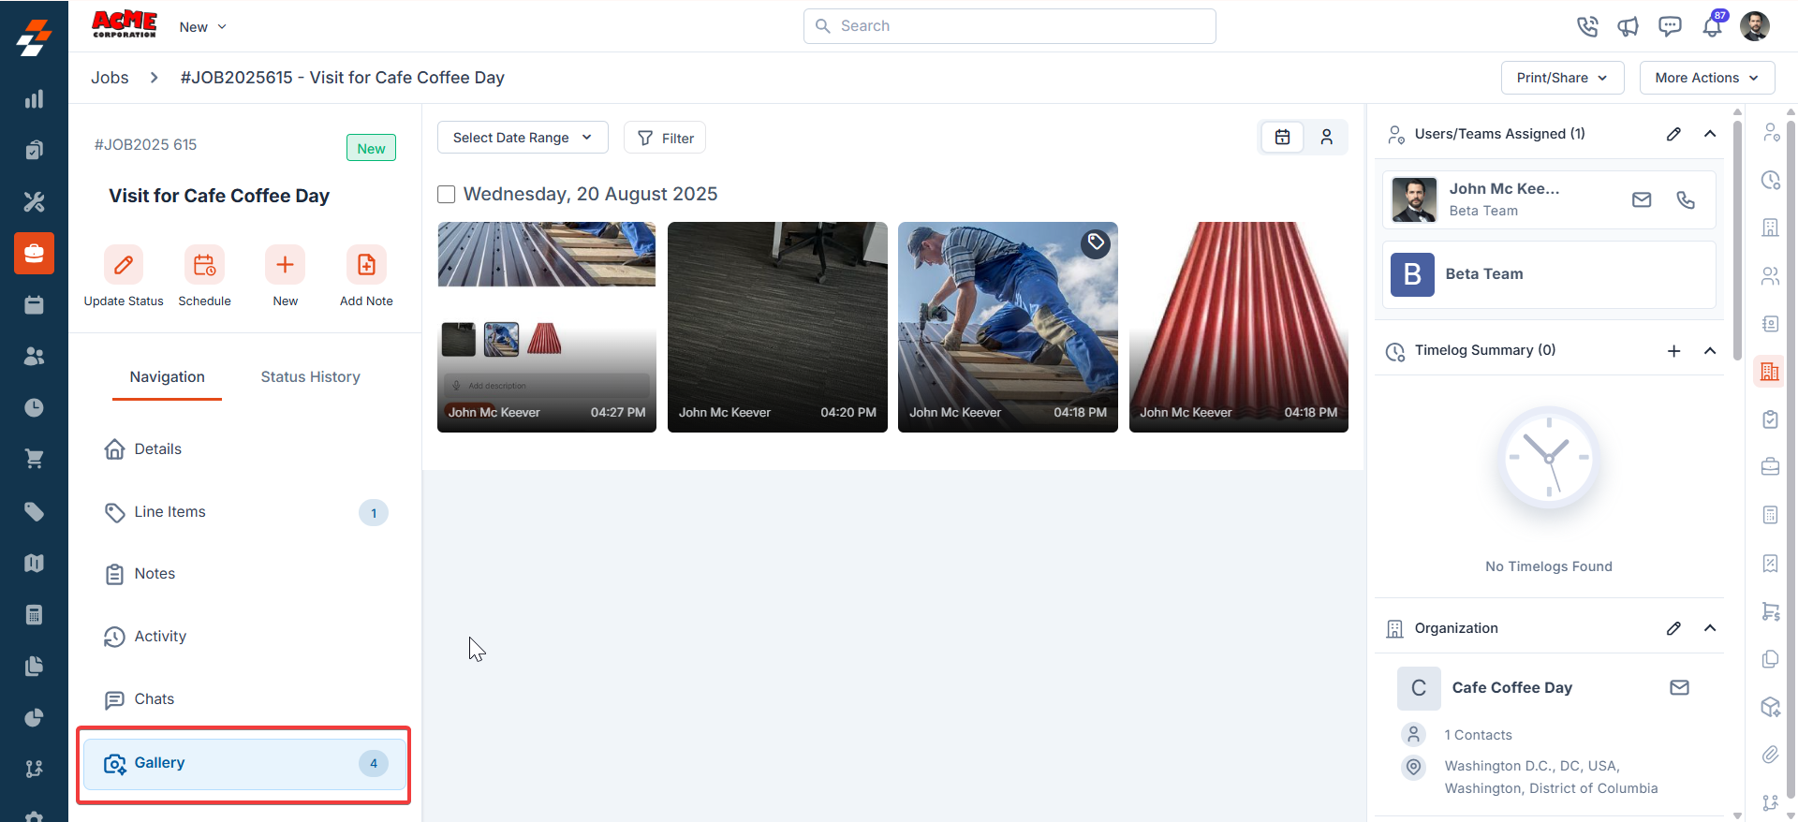Click into the Search field
The width and height of the screenshot is (1798, 822).
tap(1010, 26)
